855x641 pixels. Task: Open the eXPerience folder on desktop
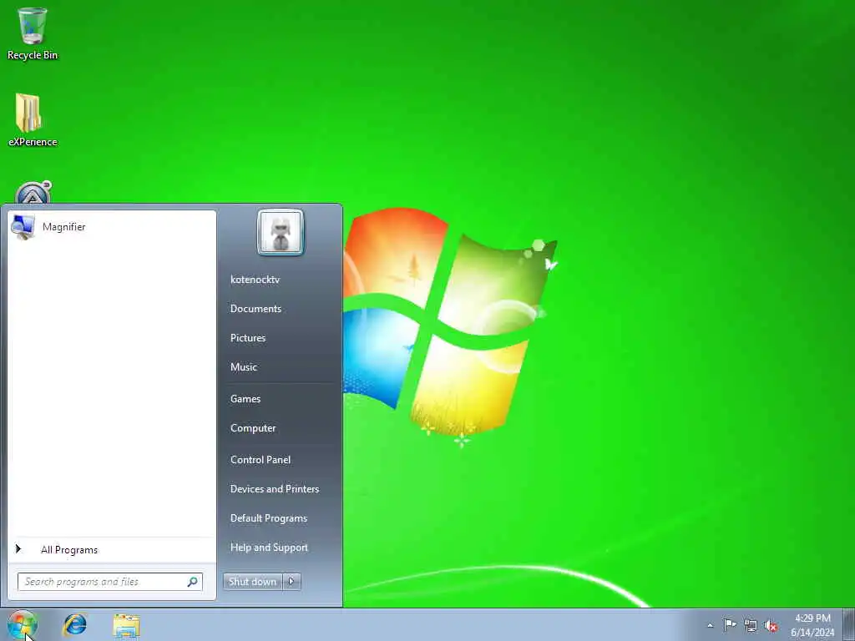pos(33,120)
